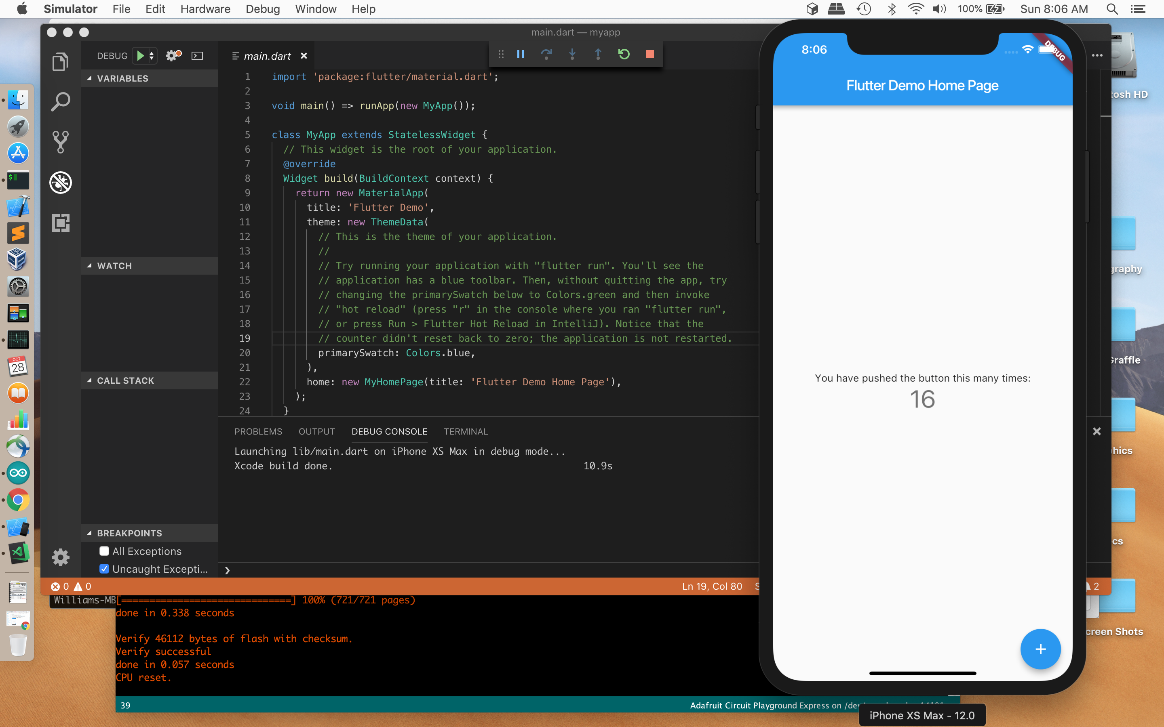The height and width of the screenshot is (727, 1164).
Task: Open the Debug menu in the menu bar
Action: point(263,8)
